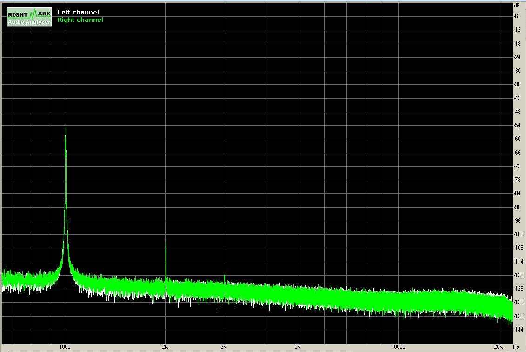Click the -132 dB scale value
Screen dimensions: 526x352
point(519,302)
